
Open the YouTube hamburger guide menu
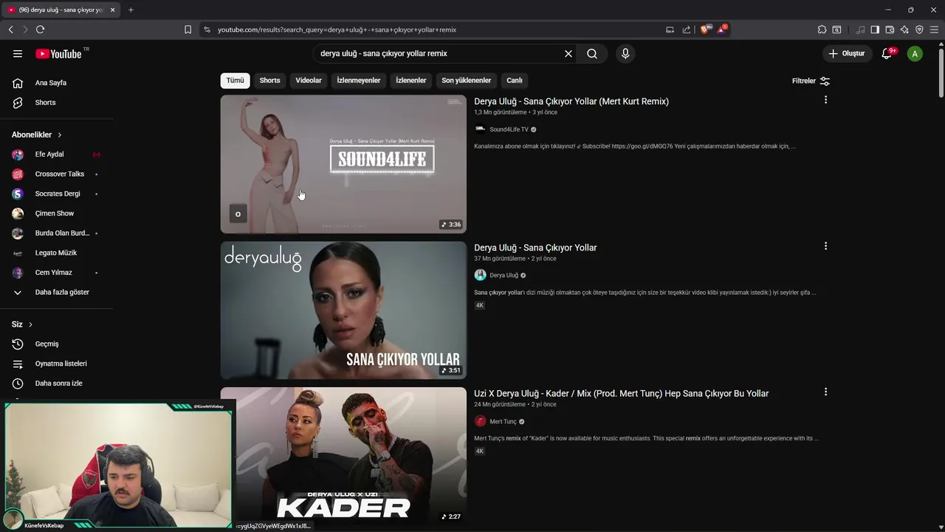click(x=18, y=53)
